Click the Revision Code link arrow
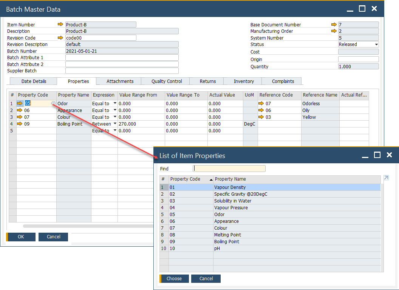 60,38
